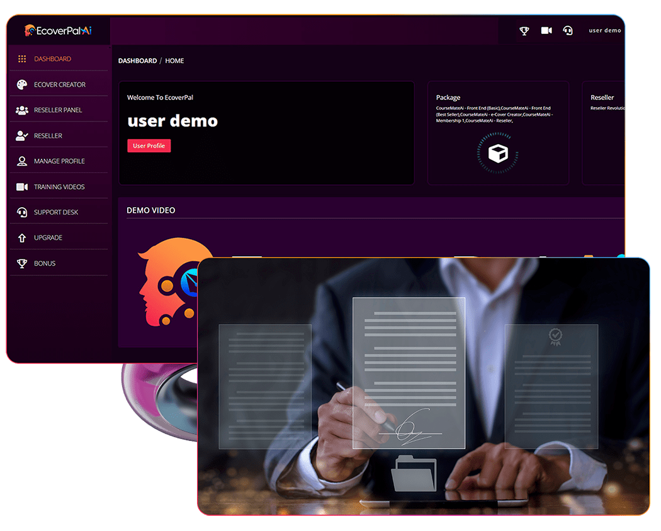Click the Welcome To EcoverPal text
This screenshot has height=531, width=661.
[160, 98]
